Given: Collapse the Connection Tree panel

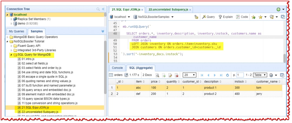Looking at the screenshot, I should (x=103, y=9).
